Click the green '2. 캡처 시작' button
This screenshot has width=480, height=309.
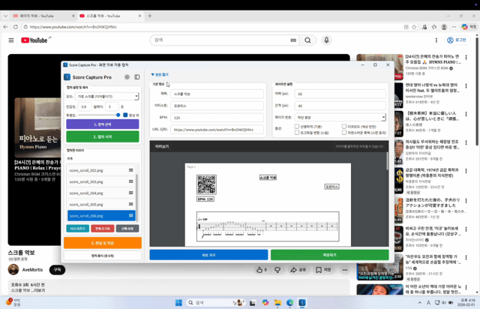tap(102, 137)
